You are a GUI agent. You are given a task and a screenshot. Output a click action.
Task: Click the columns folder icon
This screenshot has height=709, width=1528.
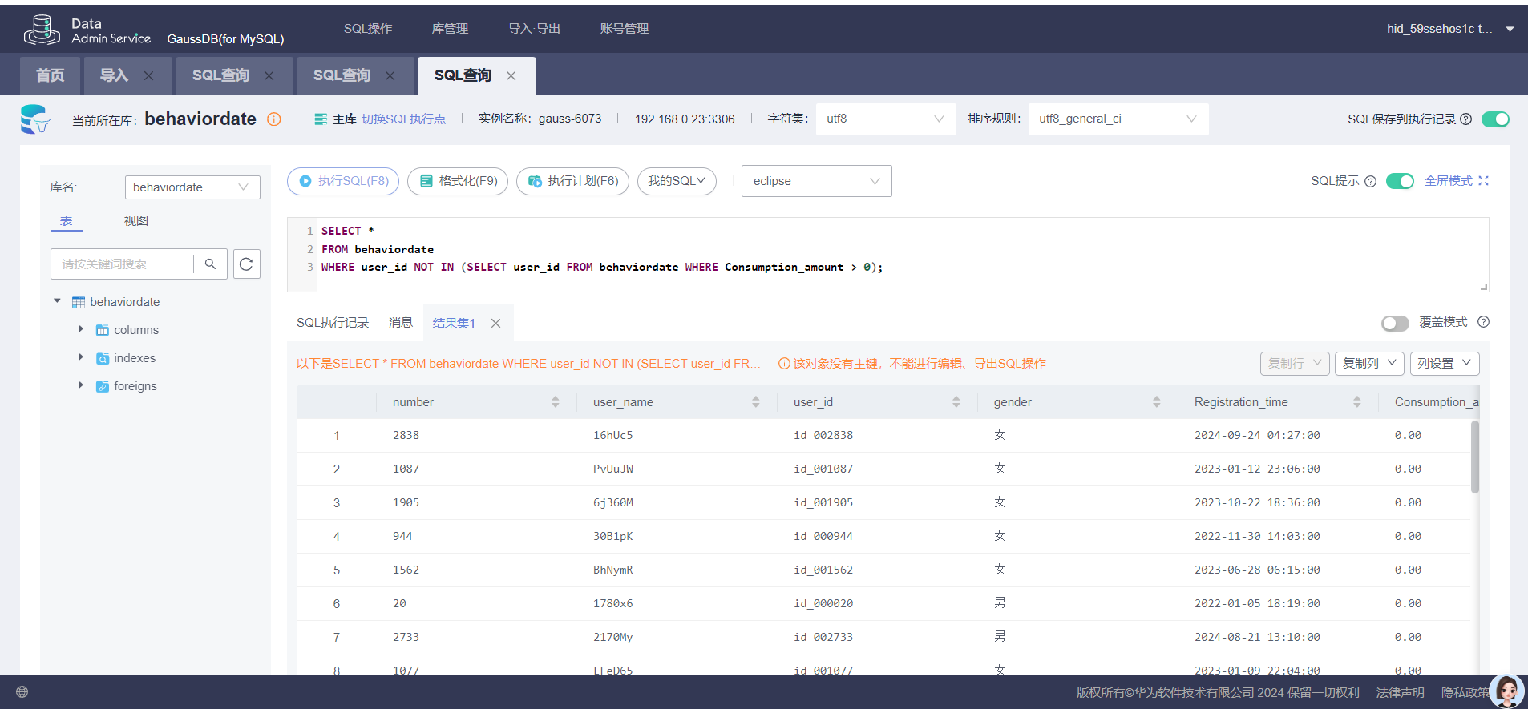pos(103,330)
